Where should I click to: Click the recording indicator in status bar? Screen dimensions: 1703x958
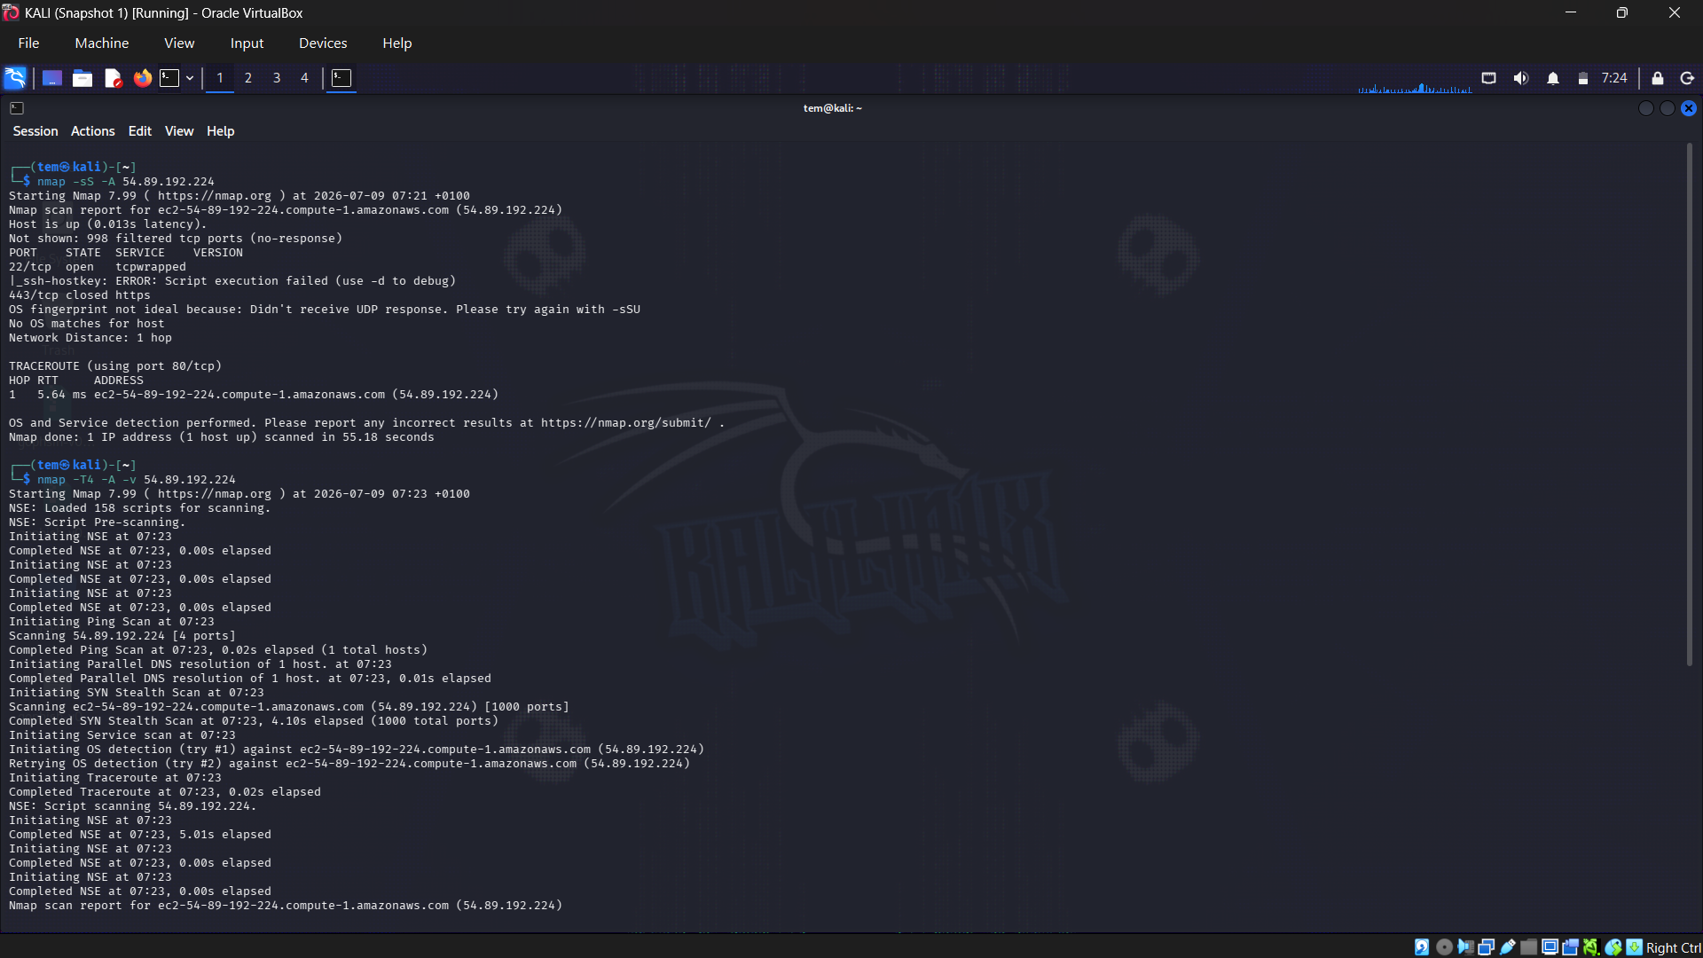click(1571, 947)
